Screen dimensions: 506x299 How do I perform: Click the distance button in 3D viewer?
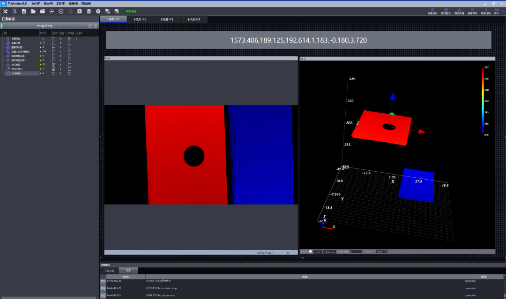pos(330,252)
